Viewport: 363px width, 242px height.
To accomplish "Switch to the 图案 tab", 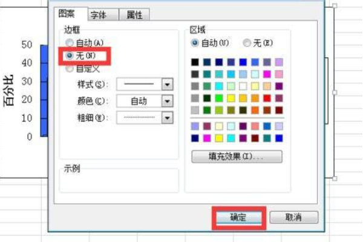I will 71,14.
